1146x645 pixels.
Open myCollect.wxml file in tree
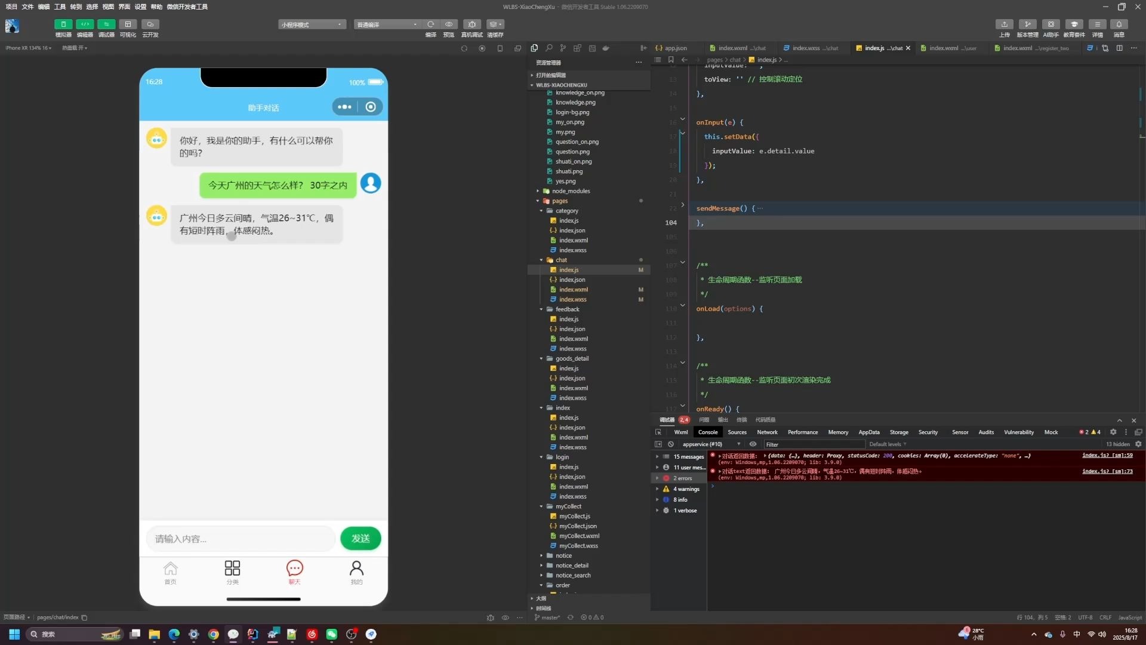(x=579, y=536)
